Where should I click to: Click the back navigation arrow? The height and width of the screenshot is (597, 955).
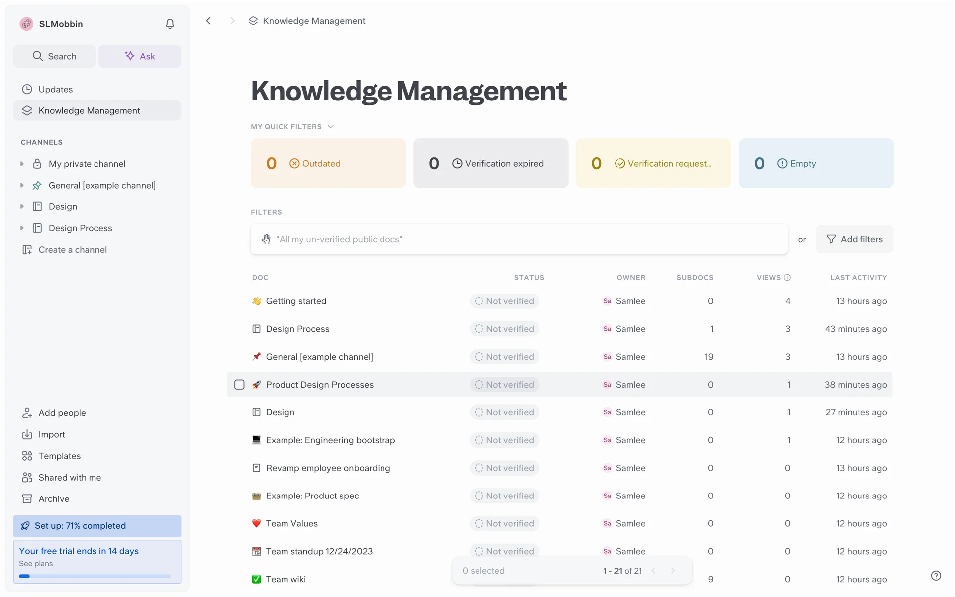(209, 21)
